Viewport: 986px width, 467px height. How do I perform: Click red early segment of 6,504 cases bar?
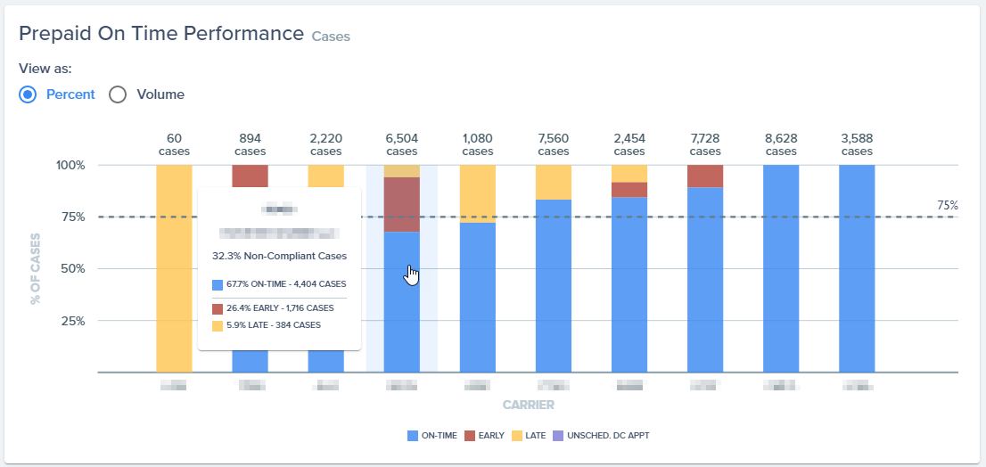pyautogui.click(x=402, y=204)
